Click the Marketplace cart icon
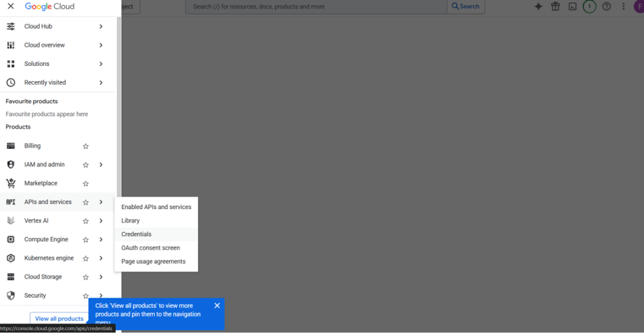Screen dimensions: 644x336 point(11,183)
